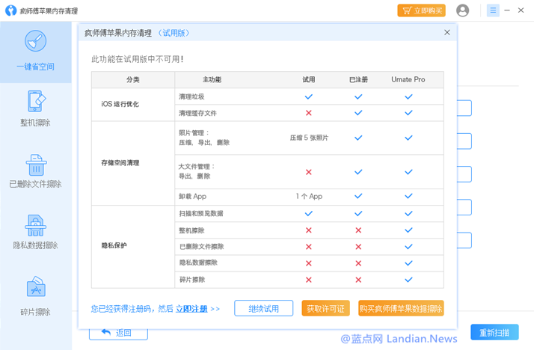Go back using the 返回 button
The width and height of the screenshot is (534, 350).
(117, 332)
